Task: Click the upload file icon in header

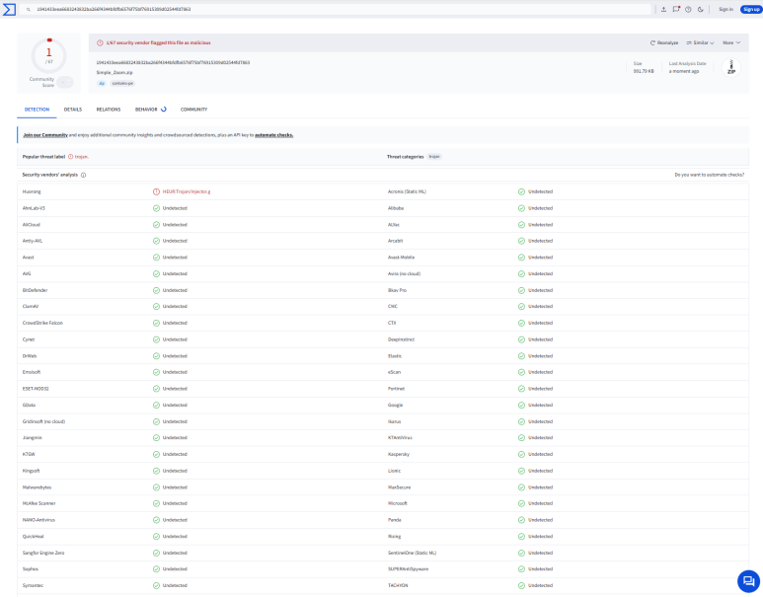Action: coord(663,9)
